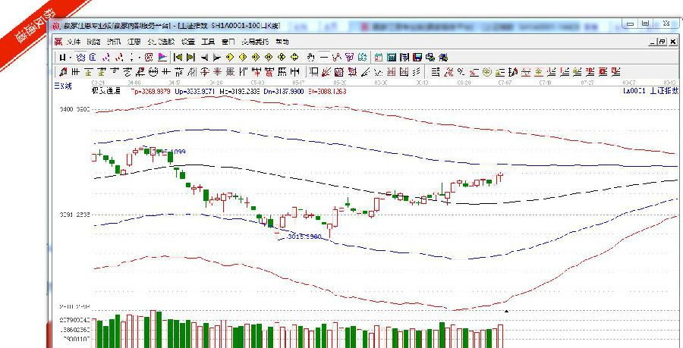Click the yellow left-arrow diamond icon
683x348 pixels.
tap(230, 57)
